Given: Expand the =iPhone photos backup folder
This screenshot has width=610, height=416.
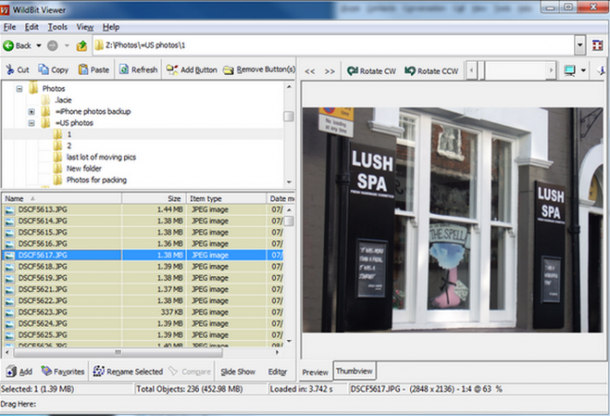Looking at the screenshot, I should pyautogui.click(x=32, y=112).
